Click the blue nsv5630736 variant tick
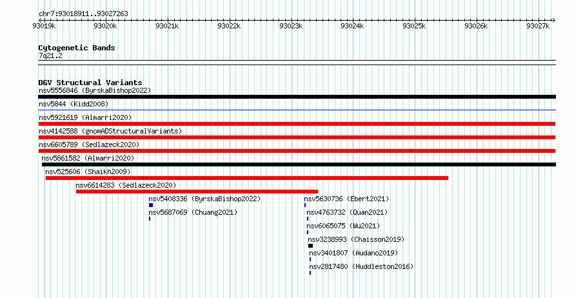574x298 pixels. tap(305, 205)
